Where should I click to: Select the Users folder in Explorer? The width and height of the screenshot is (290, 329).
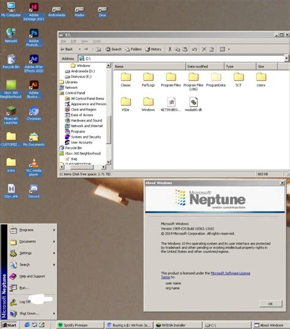[261, 80]
